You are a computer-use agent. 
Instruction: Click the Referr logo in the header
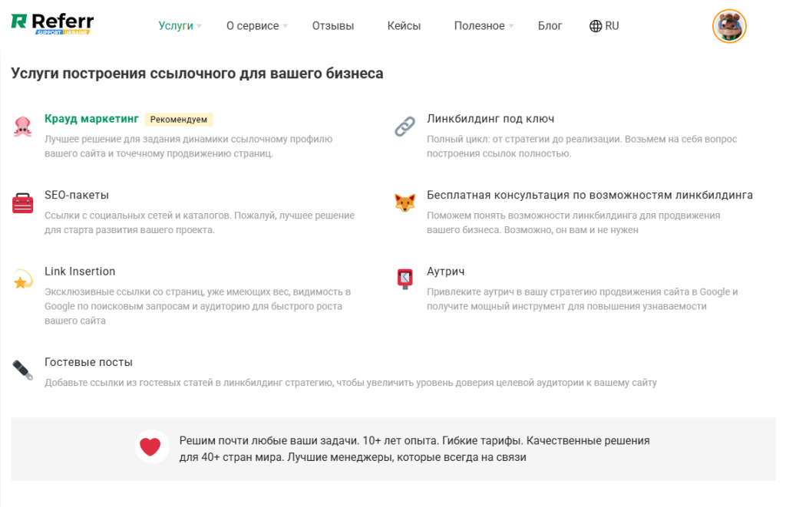pos(52,24)
